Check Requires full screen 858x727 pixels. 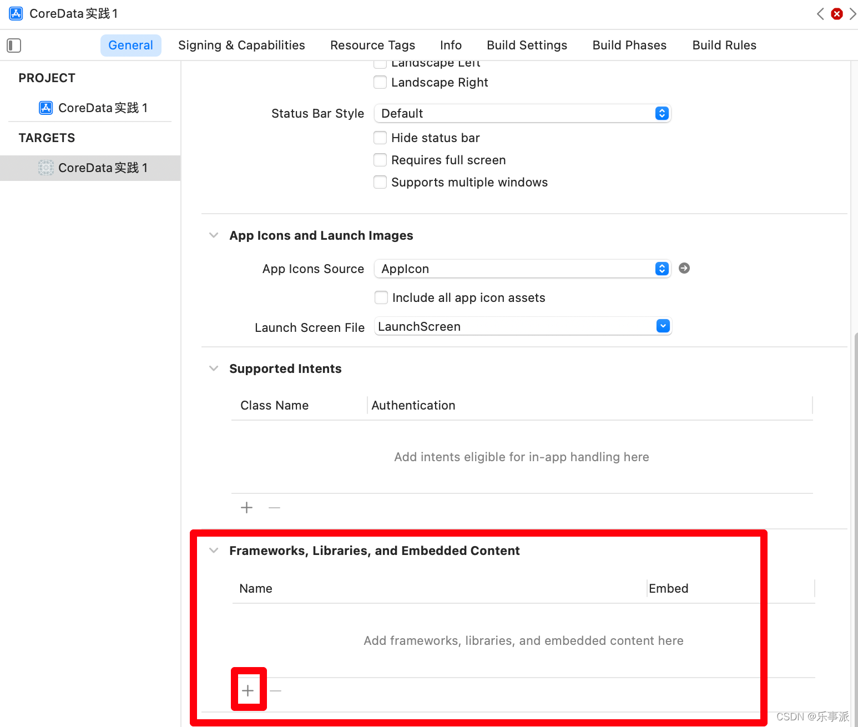click(380, 160)
